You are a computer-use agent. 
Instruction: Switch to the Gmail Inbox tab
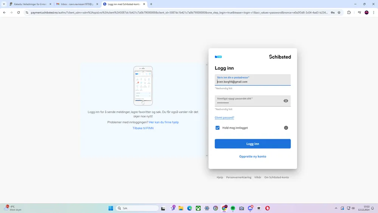point(77,4)
